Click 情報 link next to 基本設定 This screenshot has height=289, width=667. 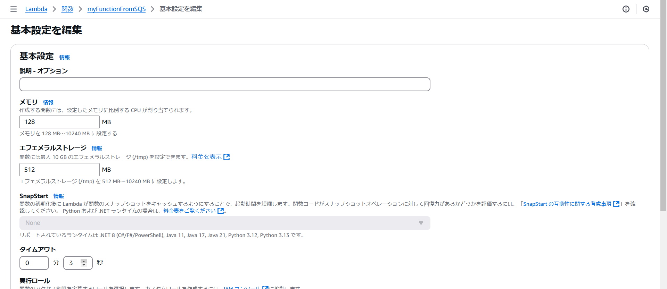pos(64,57)
